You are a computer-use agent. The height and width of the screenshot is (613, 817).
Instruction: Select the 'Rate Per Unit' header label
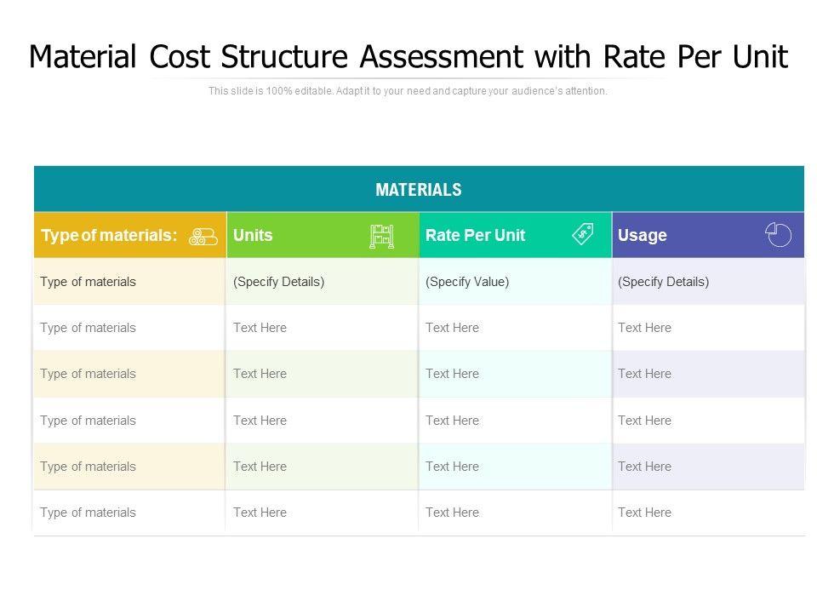475,236
